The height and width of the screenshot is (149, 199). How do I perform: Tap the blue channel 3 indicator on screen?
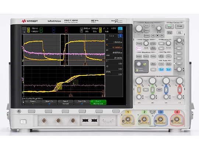pyautogui.click(x=53, y=30)
